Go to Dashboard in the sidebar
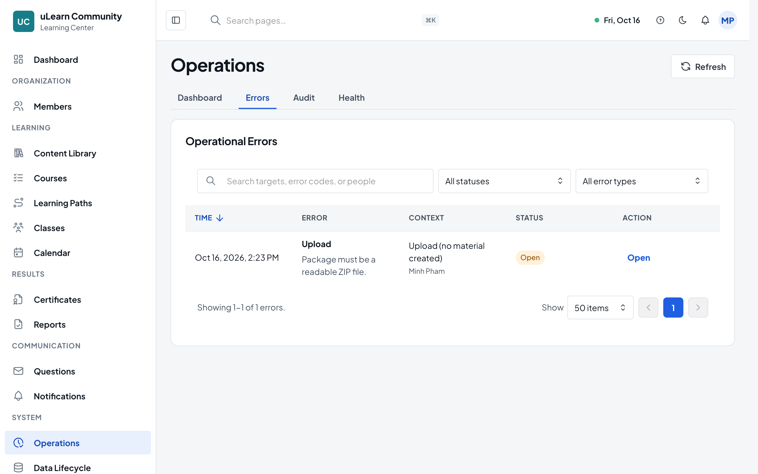Image resolution: width=758 pixels, height=474 pixels. tap(78, 60)
